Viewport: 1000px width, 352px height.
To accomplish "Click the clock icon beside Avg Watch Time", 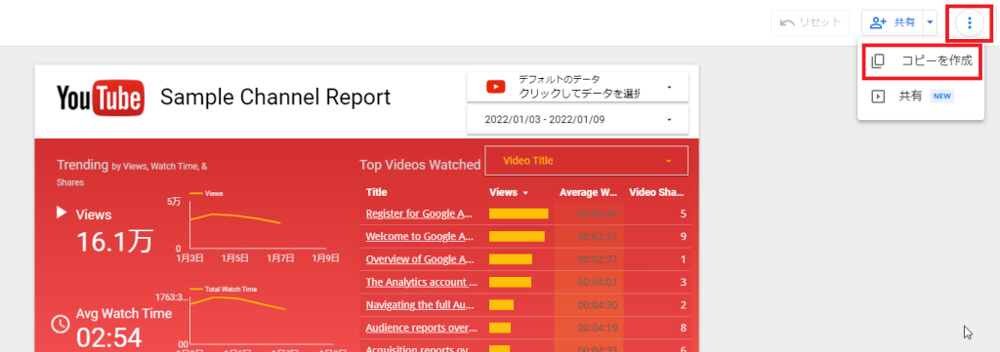I will tap(61, 324).
